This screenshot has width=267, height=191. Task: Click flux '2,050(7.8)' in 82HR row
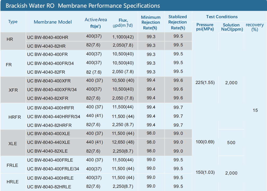point(123,45)
